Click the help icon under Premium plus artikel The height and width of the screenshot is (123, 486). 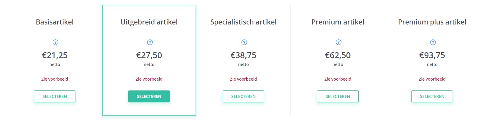point(433,42)
